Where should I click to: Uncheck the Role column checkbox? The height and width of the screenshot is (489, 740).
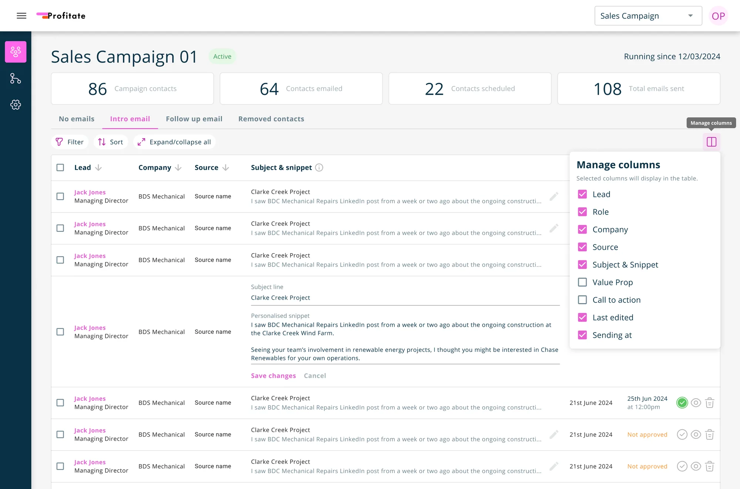pyautogui.click(x=582, y=212)
